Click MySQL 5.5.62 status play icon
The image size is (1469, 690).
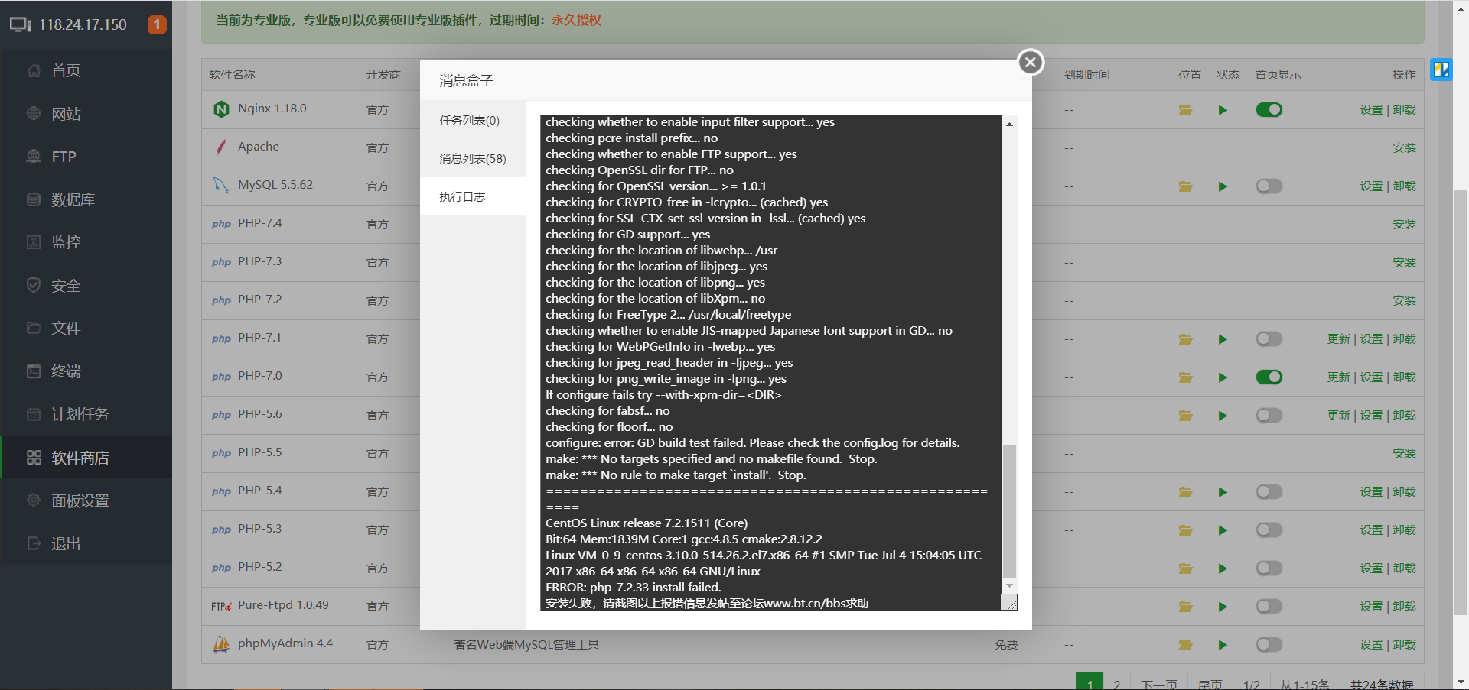(1223, 186)
